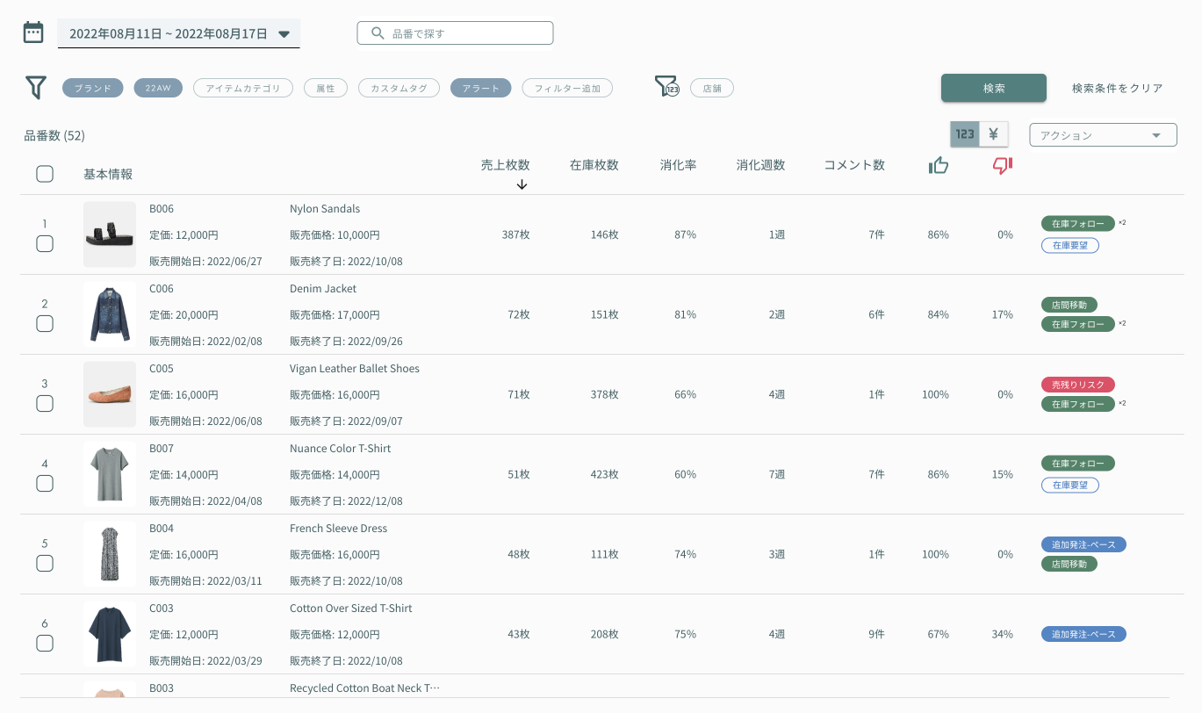The width and height of the screenshot is (1202, 713).
Task: Open the numeric filter funnel icon near 店舗
Action: [x=667, y=87]
